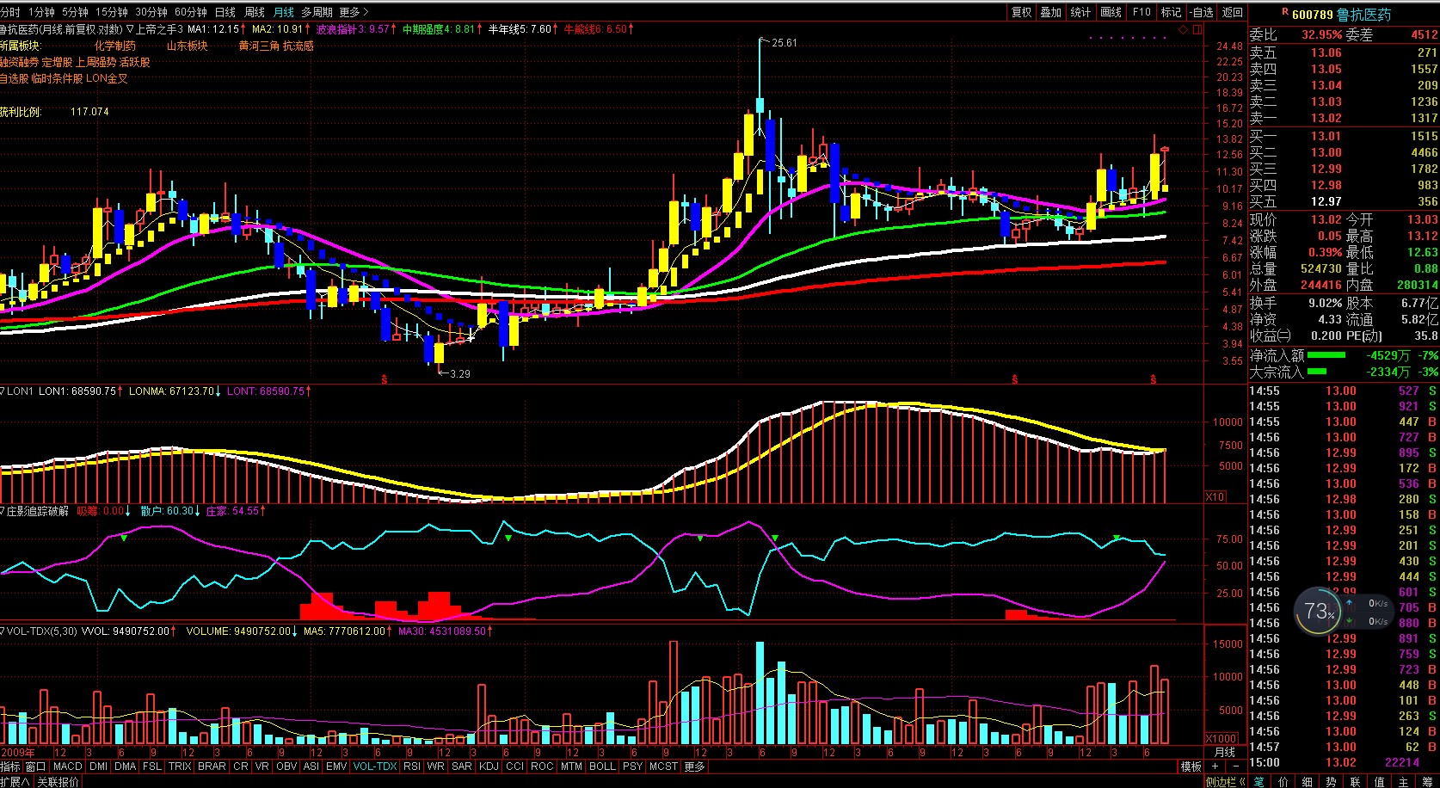Screen dimensions: 1440x788
Task: Click the minus button beside 模板
Action: [1236, 766]
